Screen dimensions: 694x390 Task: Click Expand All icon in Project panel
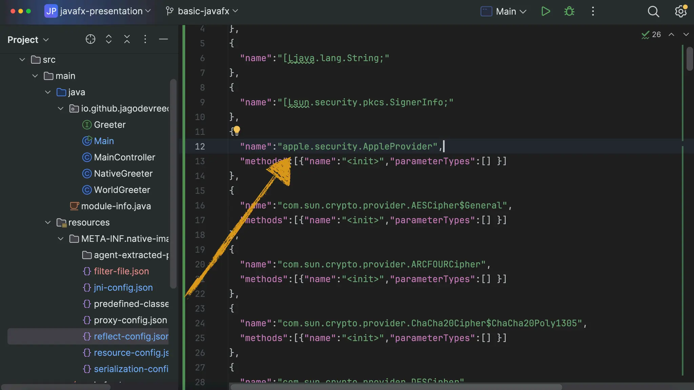[x=109, y=39]
